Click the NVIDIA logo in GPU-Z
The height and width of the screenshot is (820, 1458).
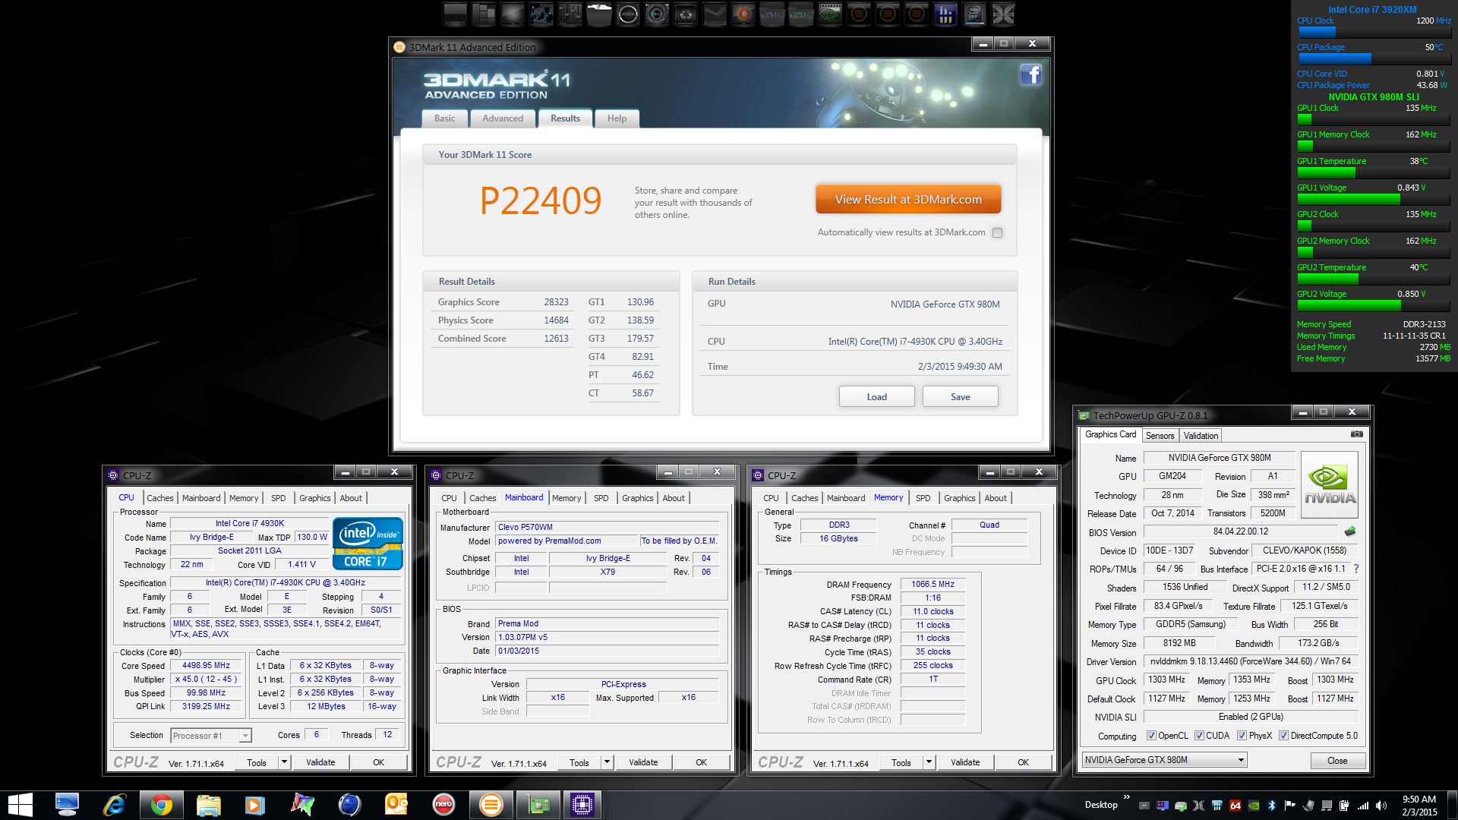1330,484
